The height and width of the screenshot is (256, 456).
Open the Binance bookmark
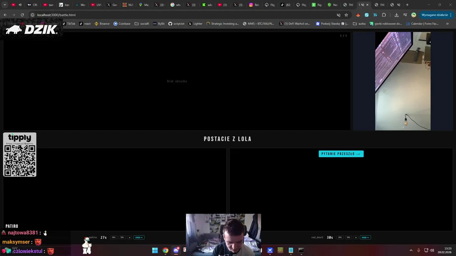point(102,24)
